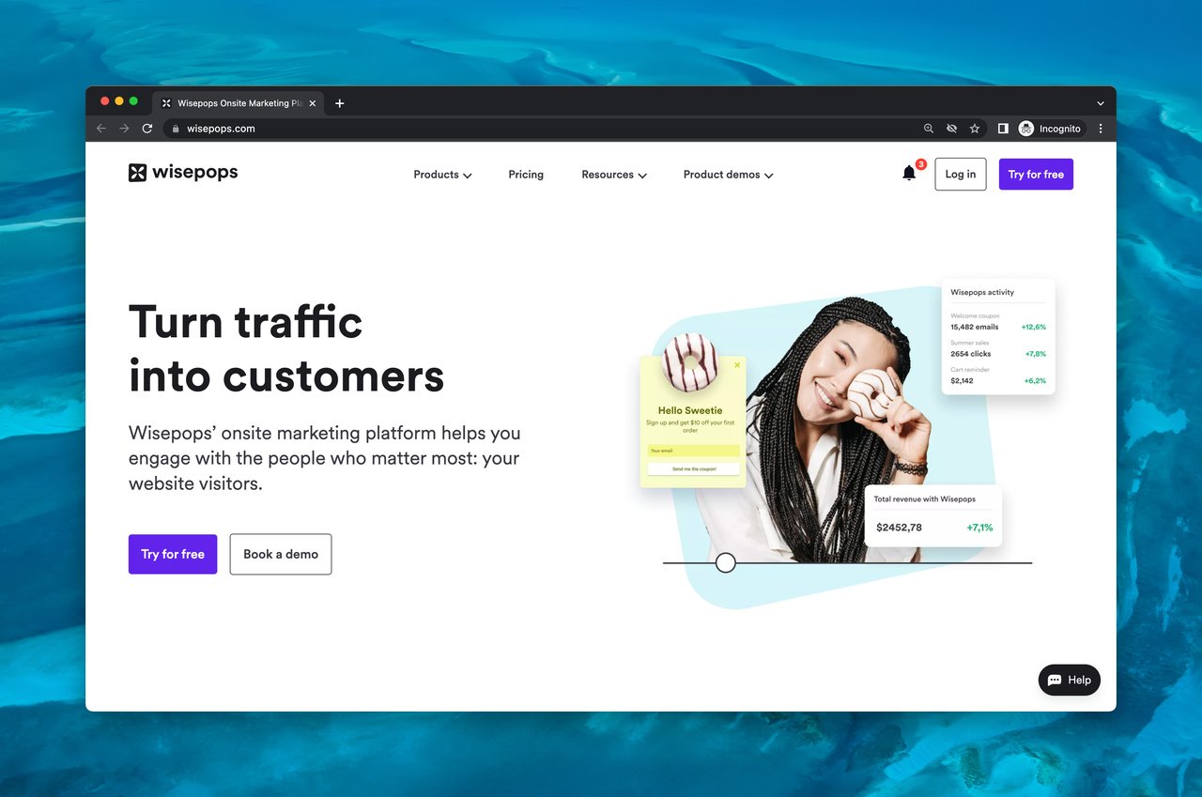
Task: Click the '$2,142' cart reminder value
Action: click(962, 381)
